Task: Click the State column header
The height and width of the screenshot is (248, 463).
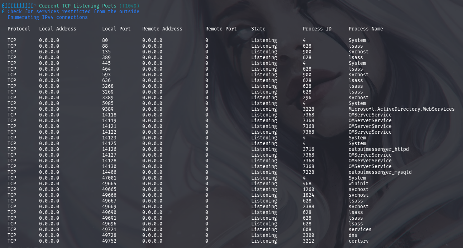Action: point(258,29)
